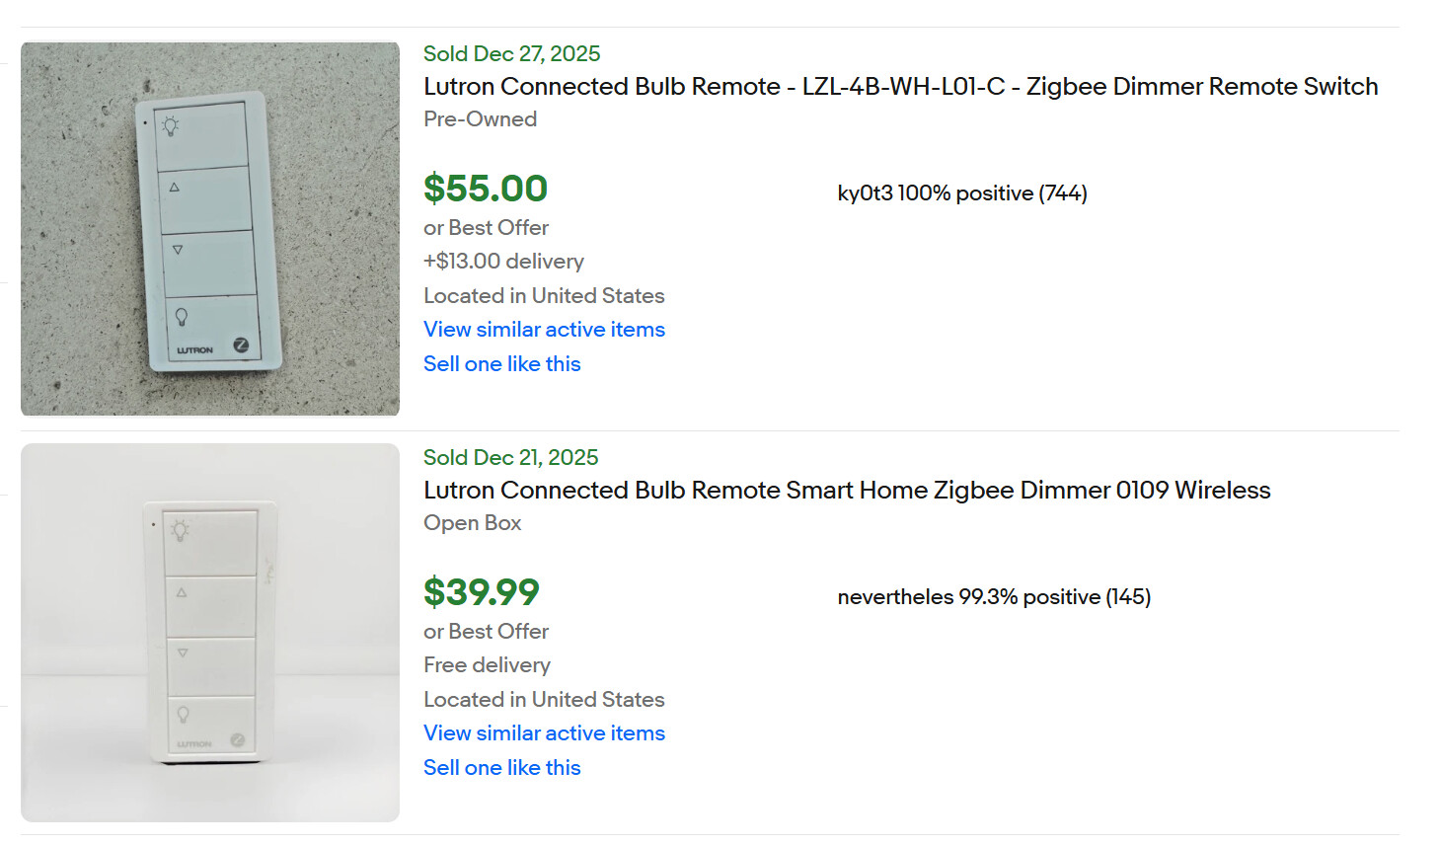Image resolution: width=1440 pixels, height=845 pixels.
Task: Click "or Best Offer" under the $55.00 price
Action: pos(486,228)
